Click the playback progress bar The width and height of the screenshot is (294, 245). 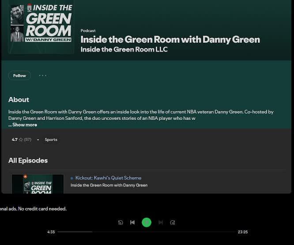click(x=146, y=232)
